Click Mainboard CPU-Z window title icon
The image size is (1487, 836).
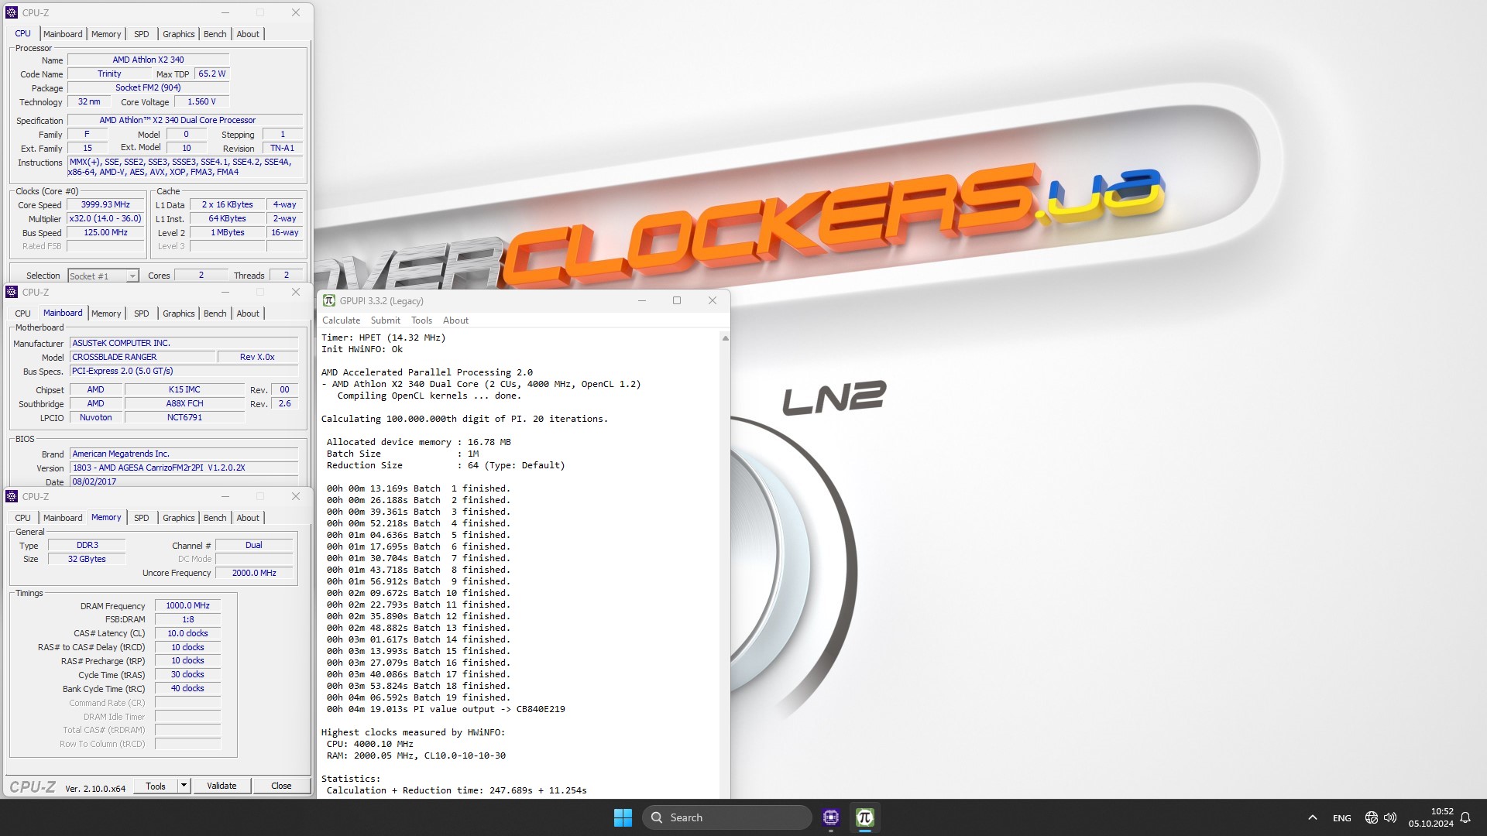[x=12, y=292]
